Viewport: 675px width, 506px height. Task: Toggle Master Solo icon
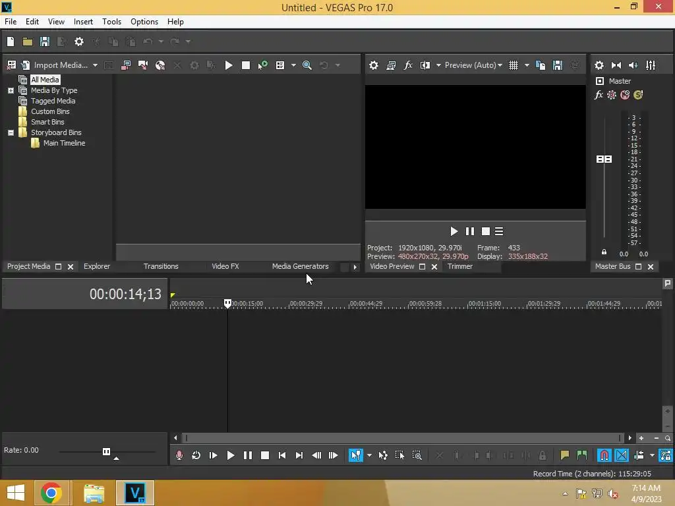click(638, 95)
